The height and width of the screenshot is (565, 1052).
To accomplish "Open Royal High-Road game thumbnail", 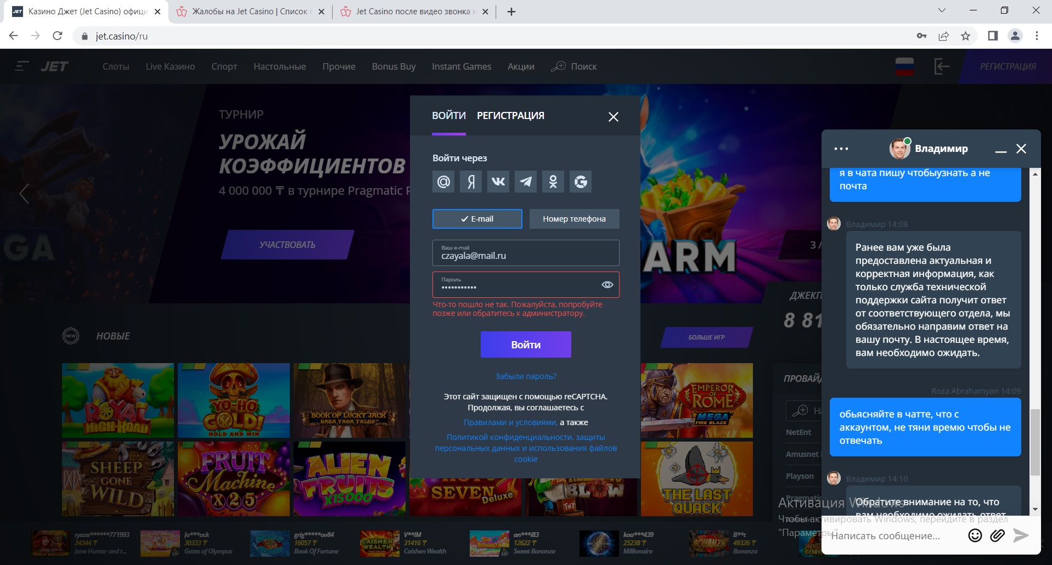I will (118, 400).
